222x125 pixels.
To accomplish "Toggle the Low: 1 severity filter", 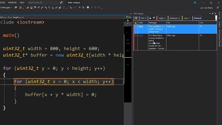I will coord(187,18).
